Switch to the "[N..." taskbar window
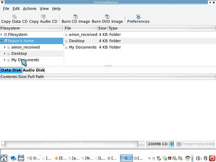216x162 pixels. 87,158
